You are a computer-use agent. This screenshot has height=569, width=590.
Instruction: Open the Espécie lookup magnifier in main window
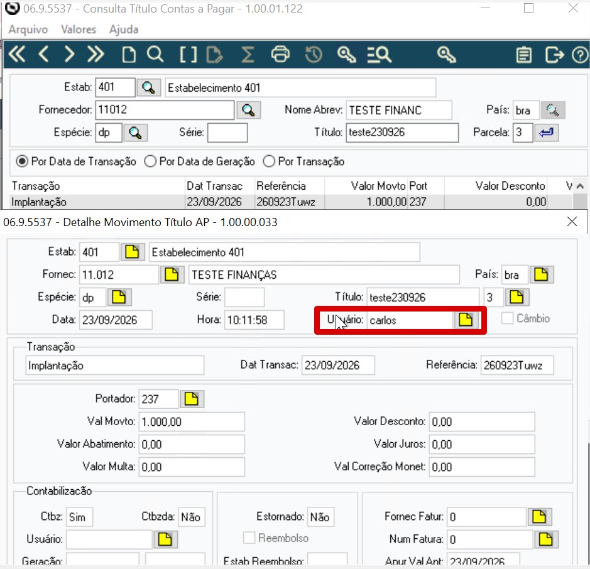pos(135,133)
